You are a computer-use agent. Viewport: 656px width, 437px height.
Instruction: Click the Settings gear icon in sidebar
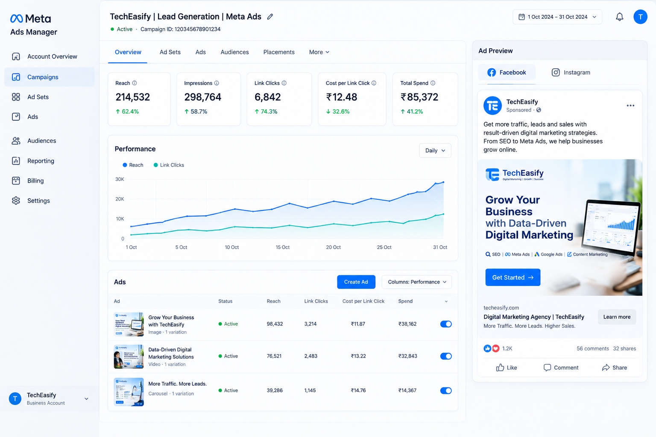[16, 201]
